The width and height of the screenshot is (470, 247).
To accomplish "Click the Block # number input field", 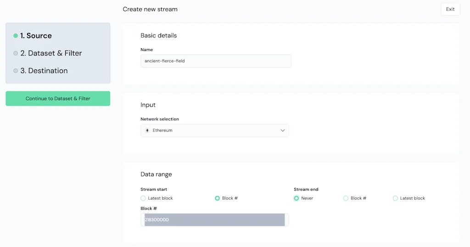I will 214,220.
